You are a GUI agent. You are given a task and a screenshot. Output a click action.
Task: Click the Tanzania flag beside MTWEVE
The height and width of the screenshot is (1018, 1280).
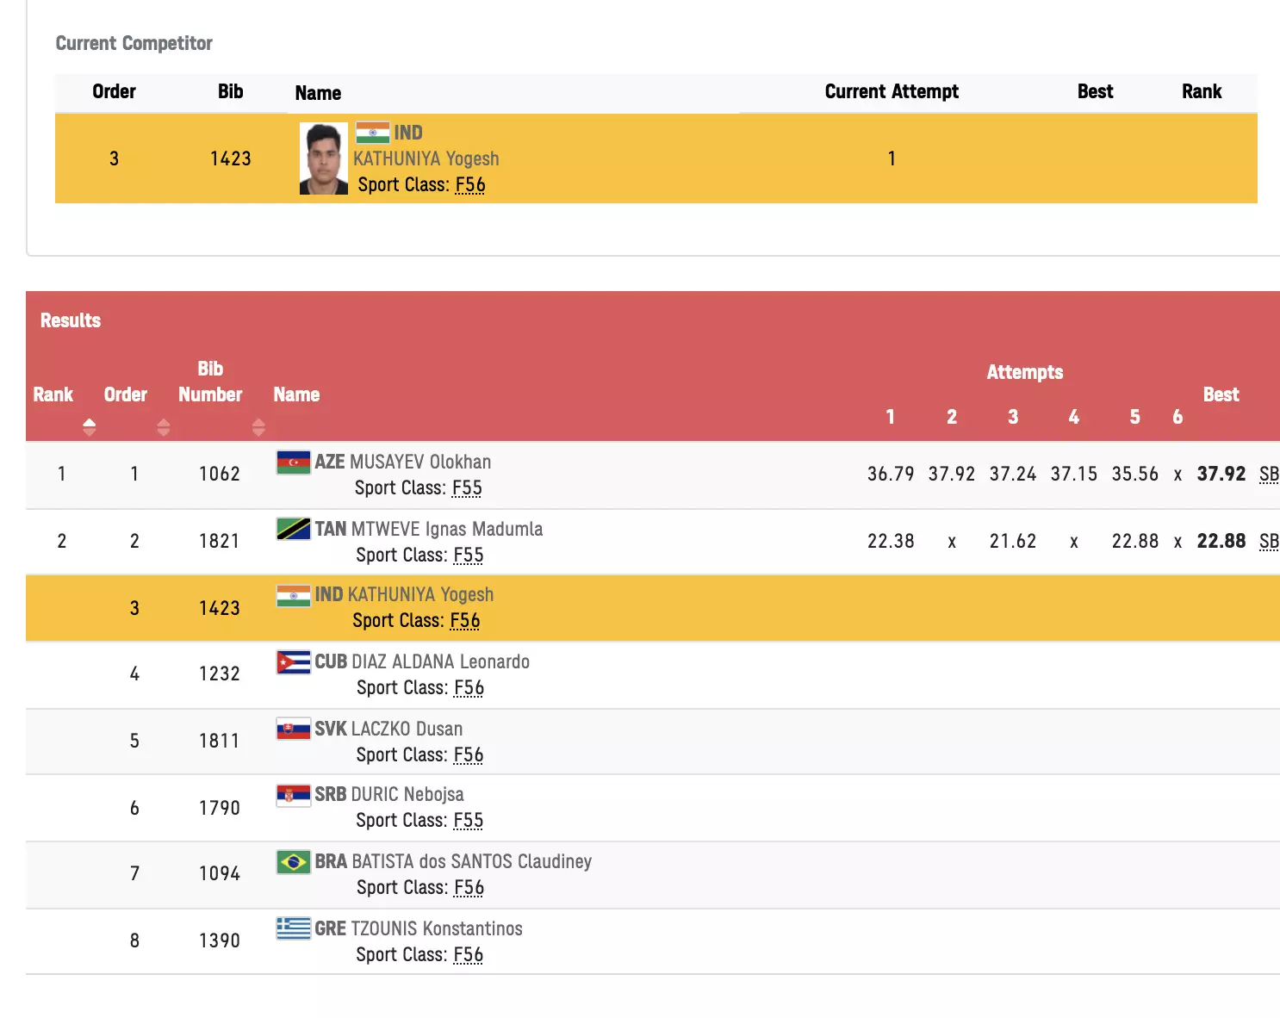tap(293, 529)
